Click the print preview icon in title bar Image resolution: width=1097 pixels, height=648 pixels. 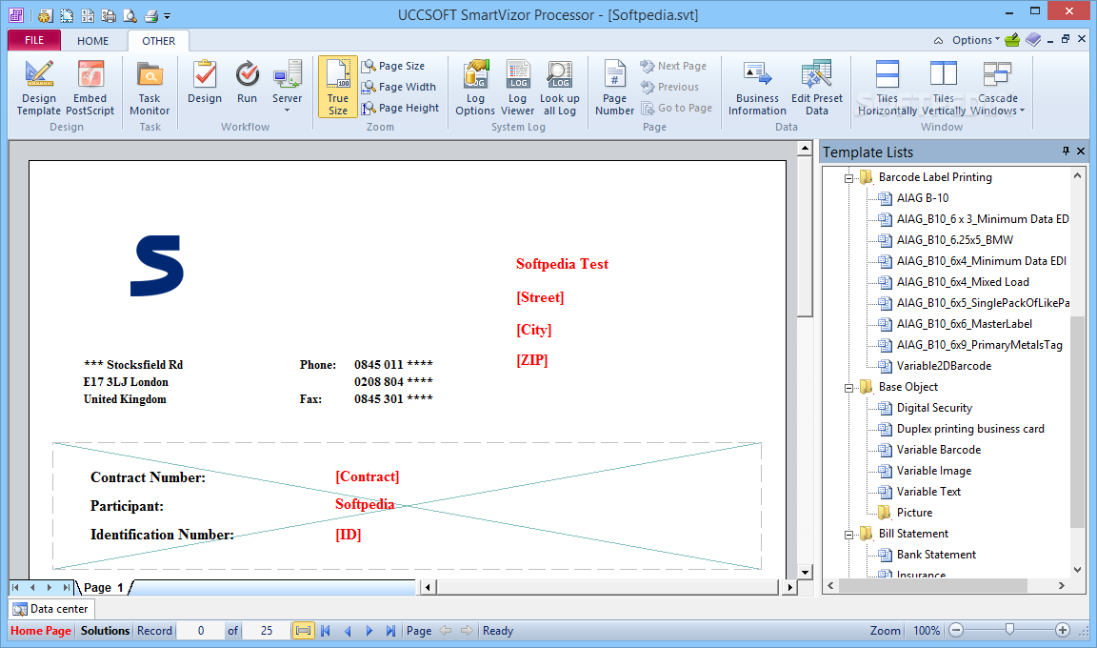tap(130, 15)
